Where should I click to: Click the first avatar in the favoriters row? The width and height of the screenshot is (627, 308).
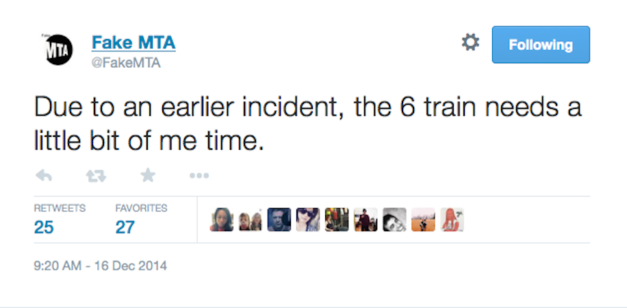pos(221,220)
